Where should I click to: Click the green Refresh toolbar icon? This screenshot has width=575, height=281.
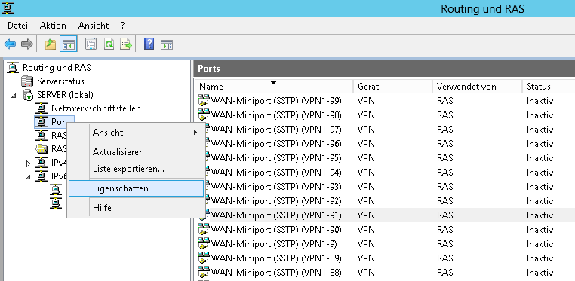coord(109,44)
